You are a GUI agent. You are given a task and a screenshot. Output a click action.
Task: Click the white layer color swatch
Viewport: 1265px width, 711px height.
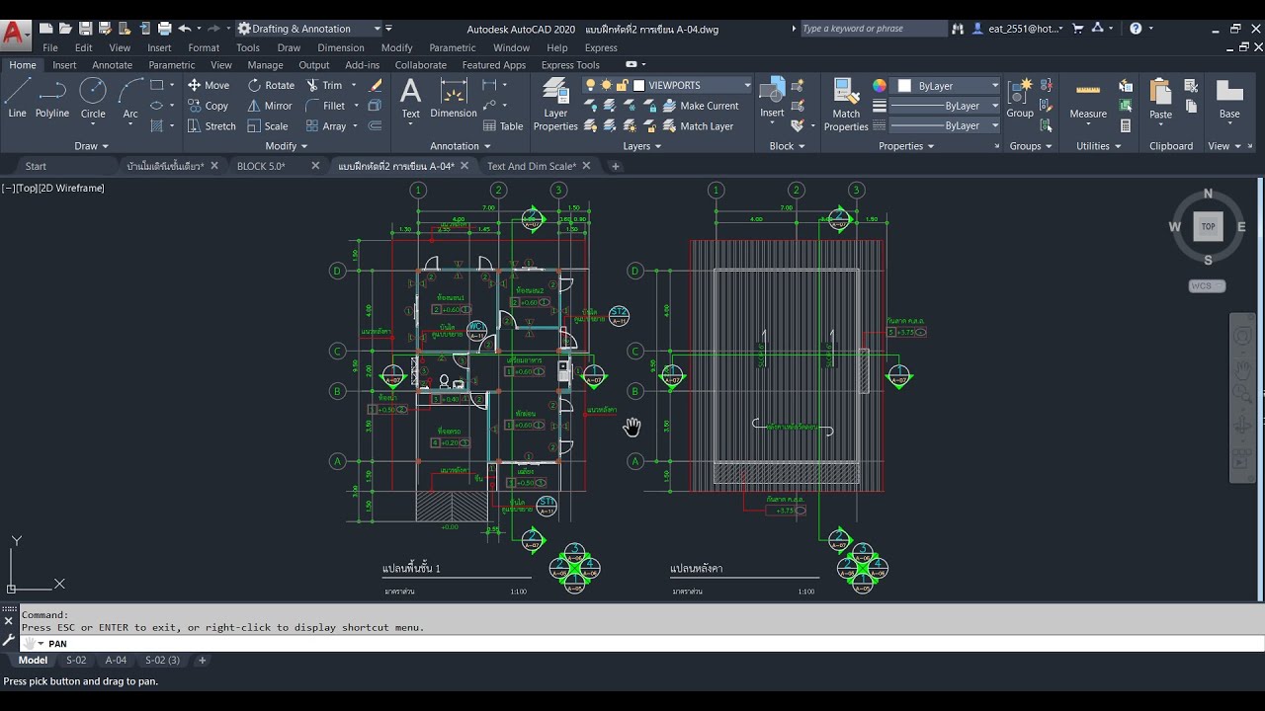click(638, 85)
